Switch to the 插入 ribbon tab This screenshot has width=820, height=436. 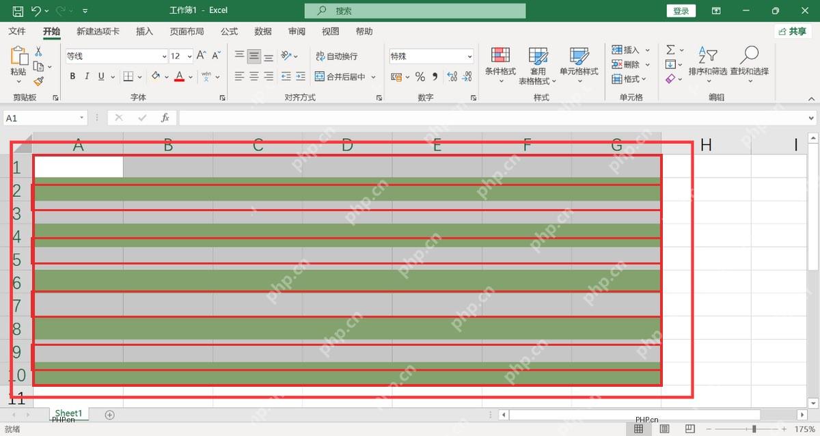tap(145, 31)
